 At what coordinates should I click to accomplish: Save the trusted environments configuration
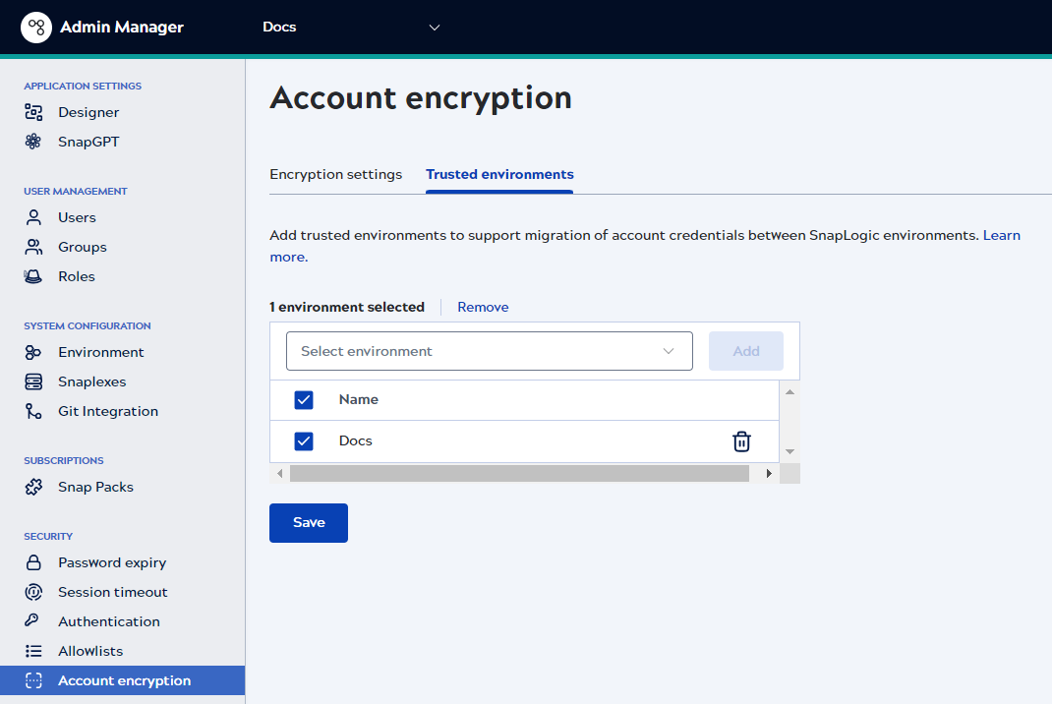tap(308, 522)
